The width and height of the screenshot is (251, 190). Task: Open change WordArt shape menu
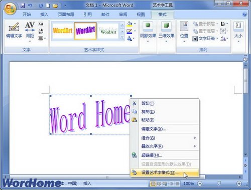click(131, 39)
